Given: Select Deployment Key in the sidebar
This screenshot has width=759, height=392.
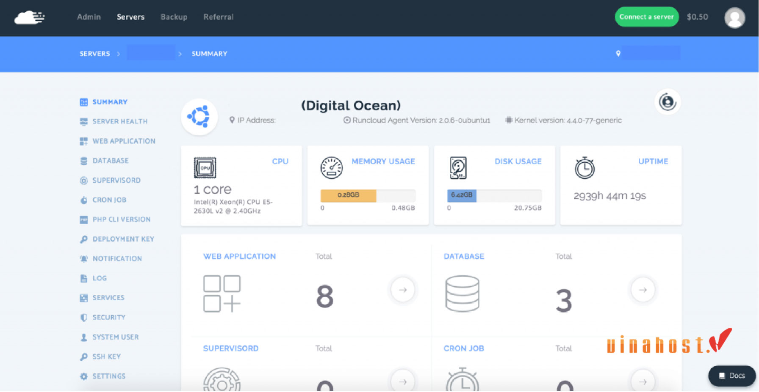Looking at the screenshot, I should coord(123,239).
